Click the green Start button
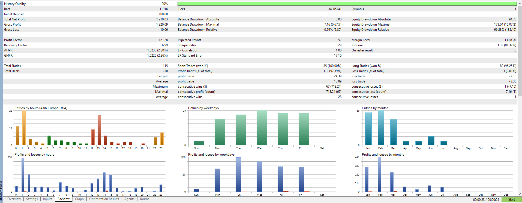The height and width of the screenshot is (203, 522). point(511,199)
